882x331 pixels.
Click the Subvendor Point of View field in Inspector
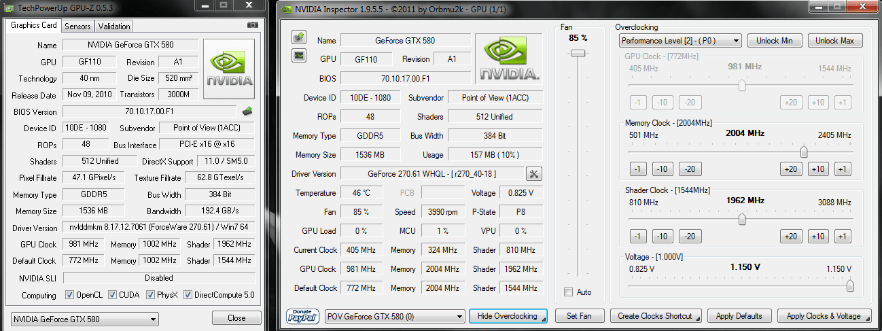click(x=495, y=98)
